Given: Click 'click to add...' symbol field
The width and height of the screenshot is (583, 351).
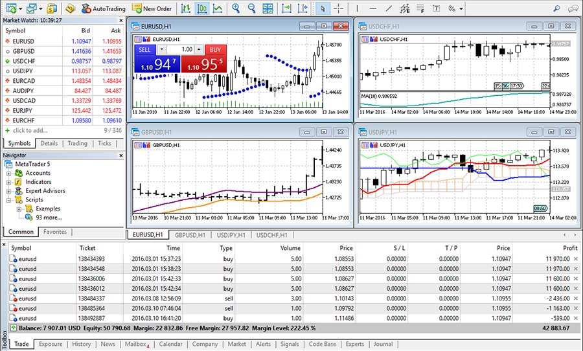Looking at the screenshot, I should pos(30,131).
